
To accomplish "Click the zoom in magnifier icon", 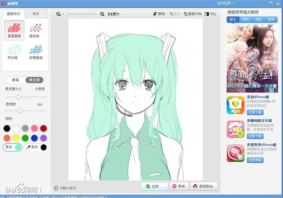I will point(102,14).
